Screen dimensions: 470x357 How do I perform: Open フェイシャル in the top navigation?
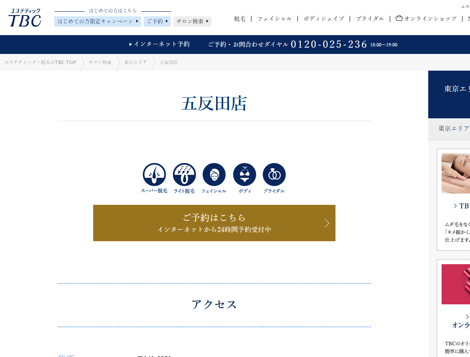[274, 18]
